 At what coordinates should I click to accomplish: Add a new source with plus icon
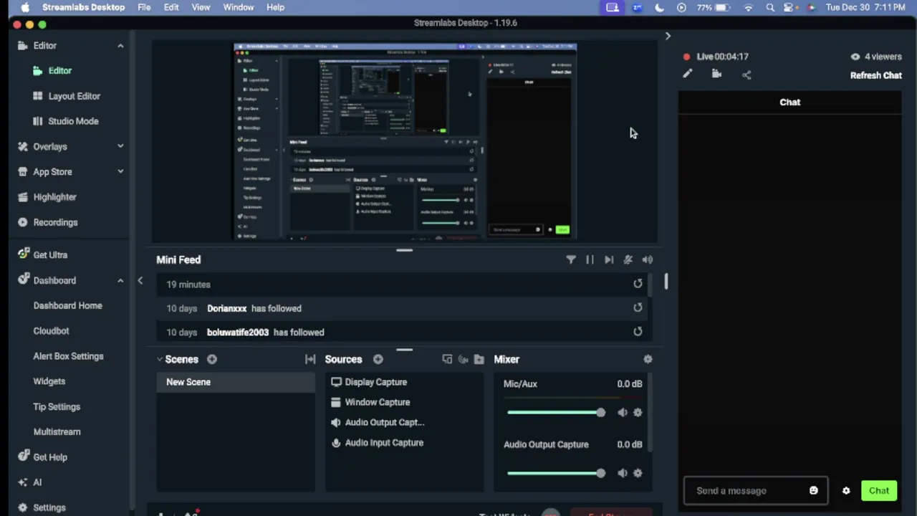(378, 359)
